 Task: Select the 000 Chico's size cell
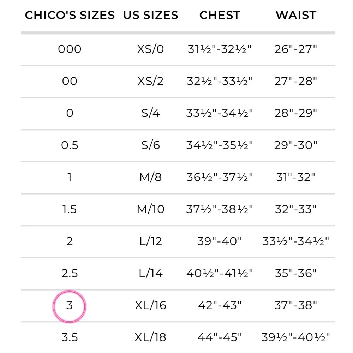[70, 49]
